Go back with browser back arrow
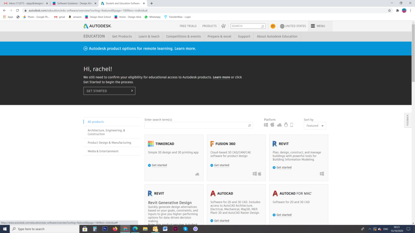This screenshot has width=415, height=233. pos(4,11)
